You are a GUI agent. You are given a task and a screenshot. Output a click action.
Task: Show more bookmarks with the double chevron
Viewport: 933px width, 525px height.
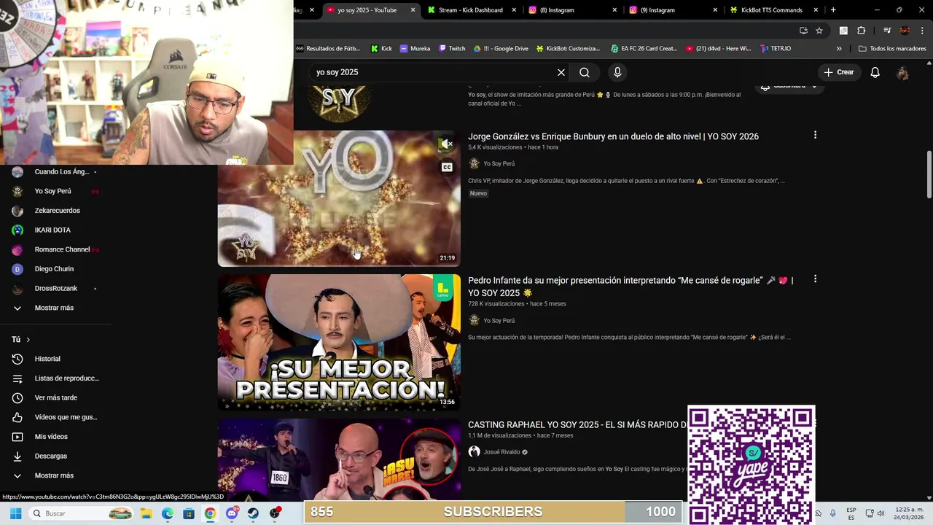click(839, 49)
